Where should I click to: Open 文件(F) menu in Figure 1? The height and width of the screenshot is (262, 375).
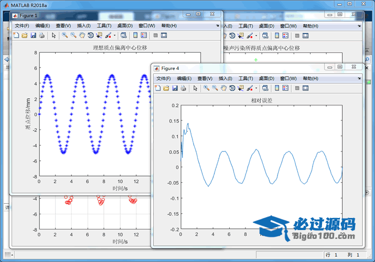tap(22, 26)
